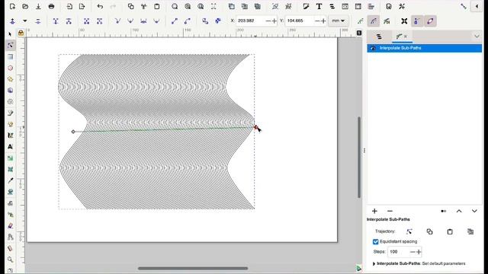Select the Node tool
Screen dimensions: 488x274
point(10,45)
